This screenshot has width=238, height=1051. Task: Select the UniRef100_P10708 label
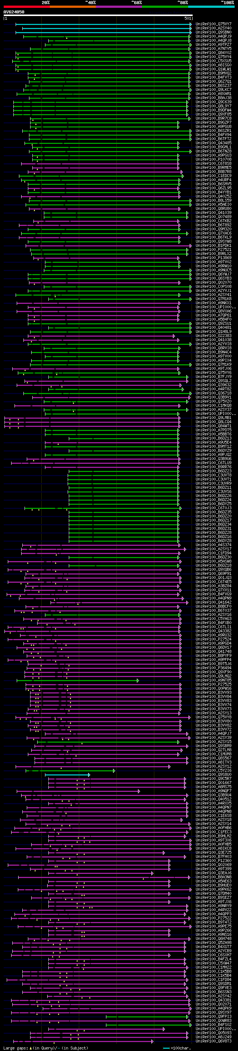coord(213,160)
